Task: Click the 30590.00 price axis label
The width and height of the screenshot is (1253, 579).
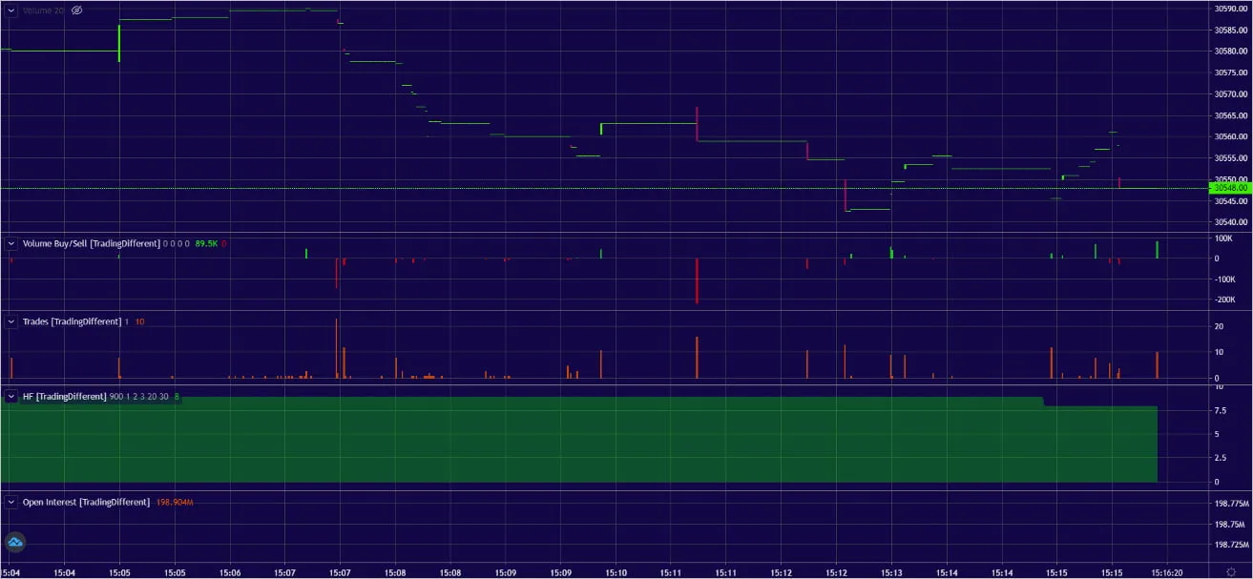Action: tap(1231, 9)
